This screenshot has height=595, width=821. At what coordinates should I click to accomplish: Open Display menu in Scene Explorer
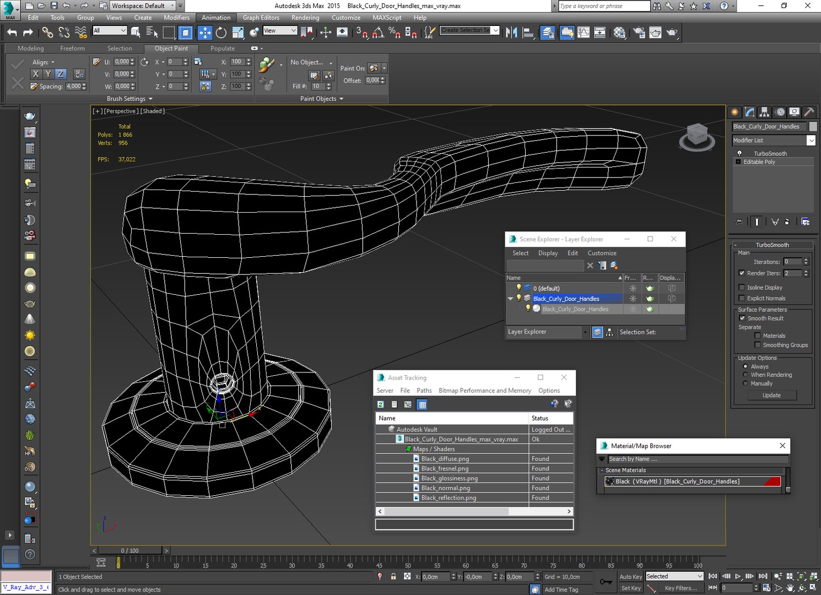coord(548,253)
